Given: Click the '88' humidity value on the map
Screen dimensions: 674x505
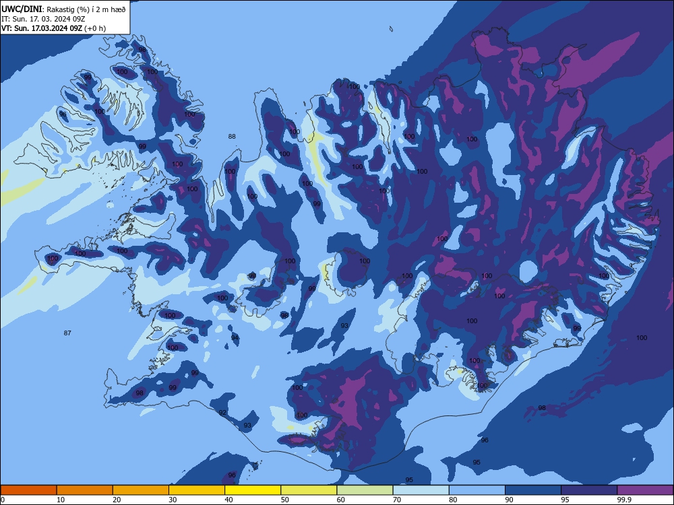Looking at the screenshot, I should [x=232, y=137].
